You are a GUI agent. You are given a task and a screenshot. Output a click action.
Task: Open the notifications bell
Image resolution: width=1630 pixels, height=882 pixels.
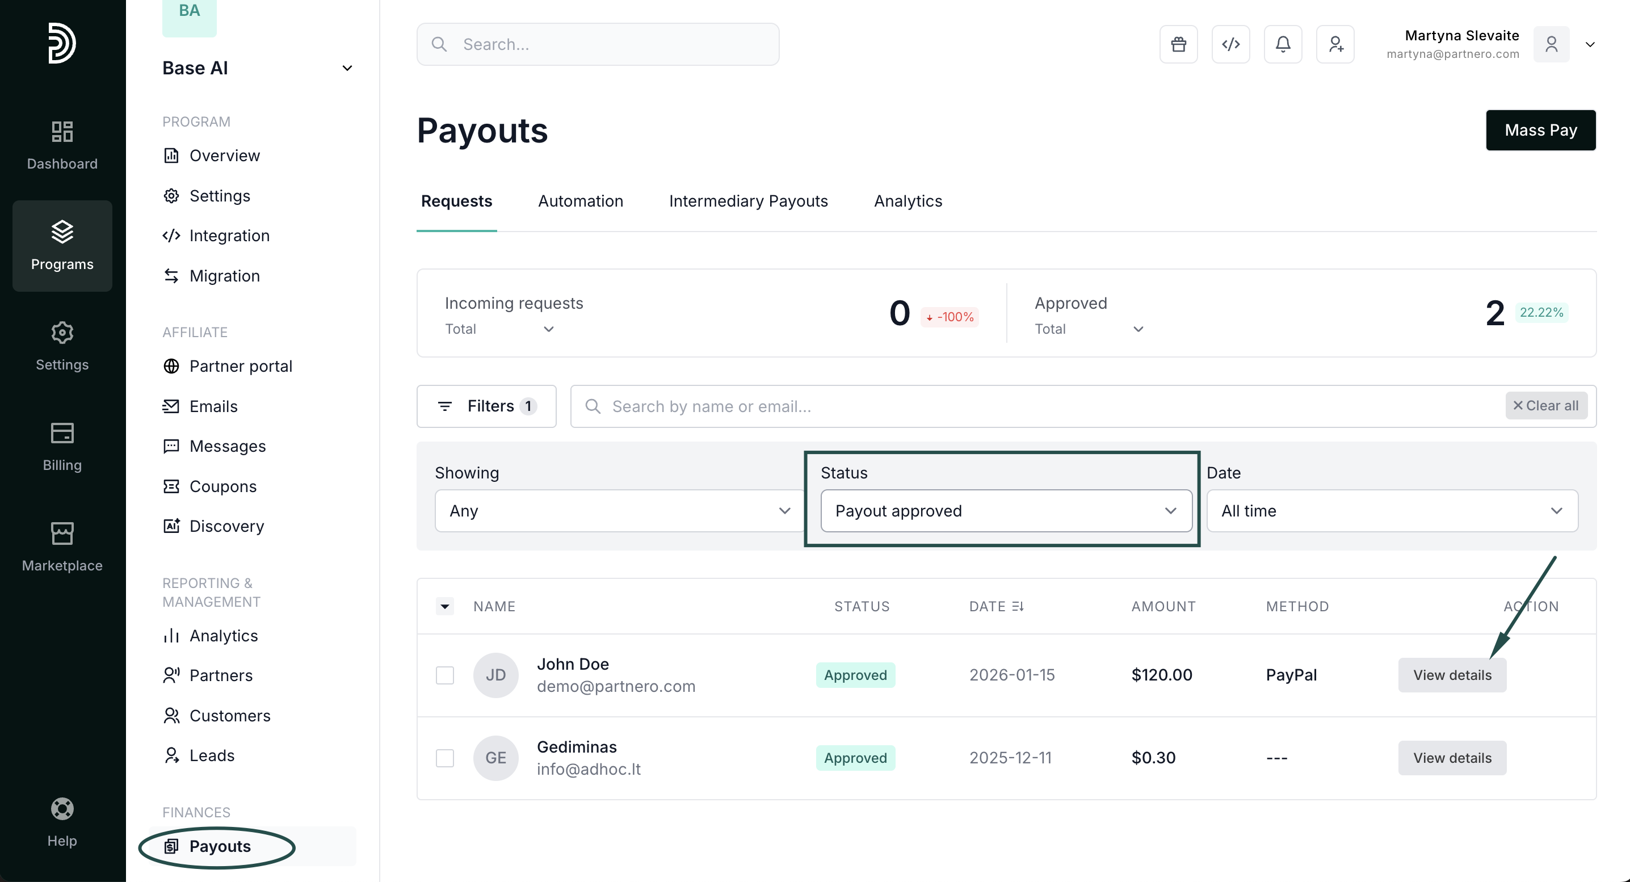pos(1283,44)
